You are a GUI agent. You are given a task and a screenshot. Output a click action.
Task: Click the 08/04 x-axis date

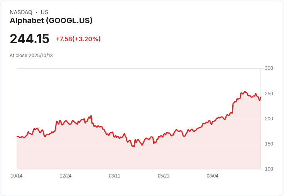[x=213, y=176]
